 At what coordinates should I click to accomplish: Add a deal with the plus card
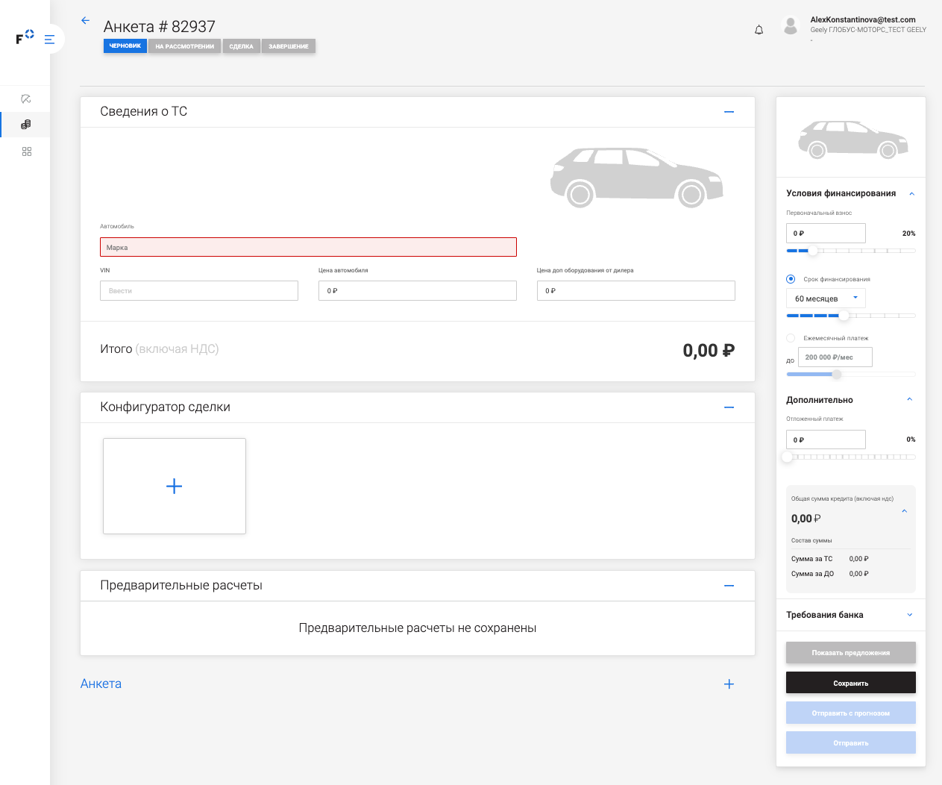175,486
